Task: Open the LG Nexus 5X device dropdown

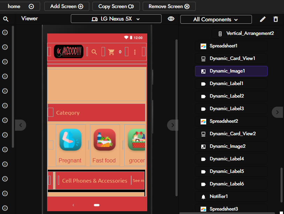Action: point(116,19)
